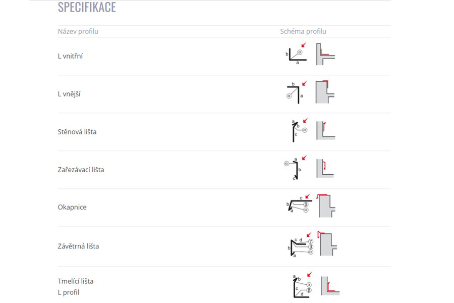Select the Název profilu column header
Viewport: 454px width, 303px height.
click(78, 31)
